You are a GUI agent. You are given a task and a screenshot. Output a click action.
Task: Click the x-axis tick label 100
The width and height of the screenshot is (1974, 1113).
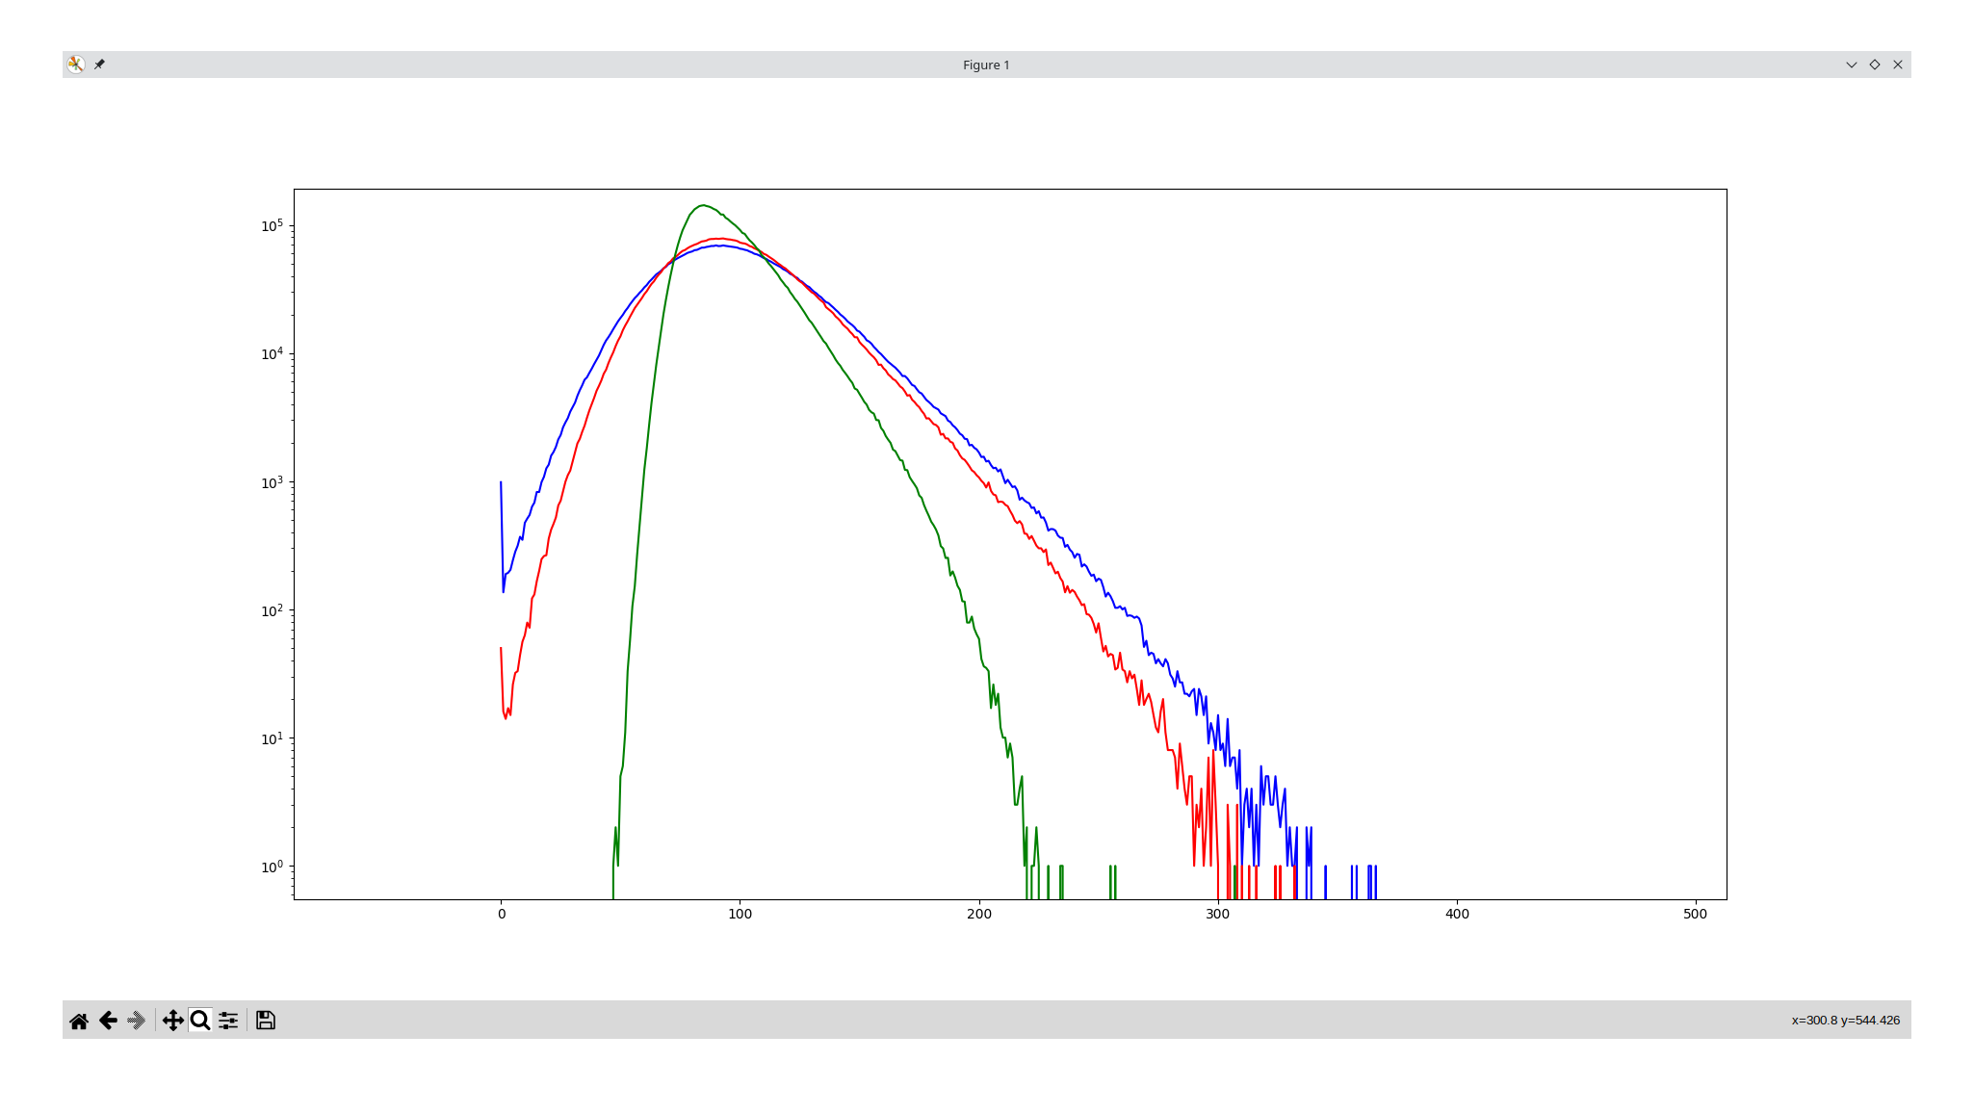tap(740, 914)
